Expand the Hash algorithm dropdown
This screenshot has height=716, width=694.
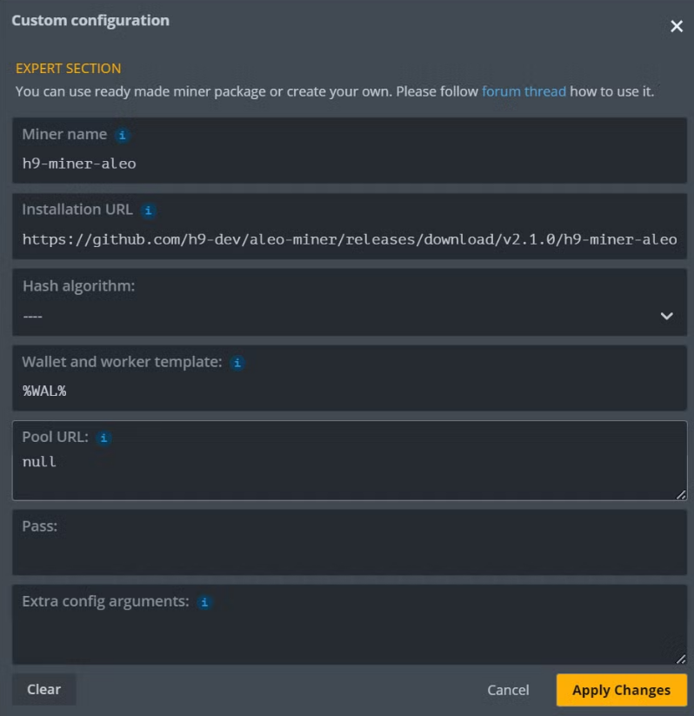point(349,315)
